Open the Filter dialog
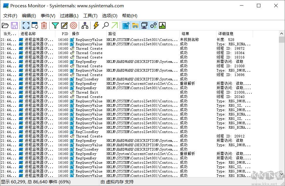285x186 pixels. point(55,25)
